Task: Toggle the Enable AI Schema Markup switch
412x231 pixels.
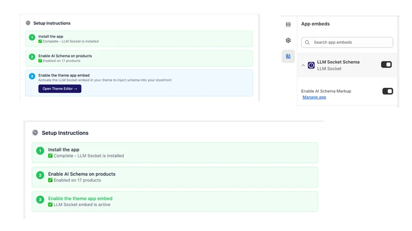Action: click(x=388, y=91)
